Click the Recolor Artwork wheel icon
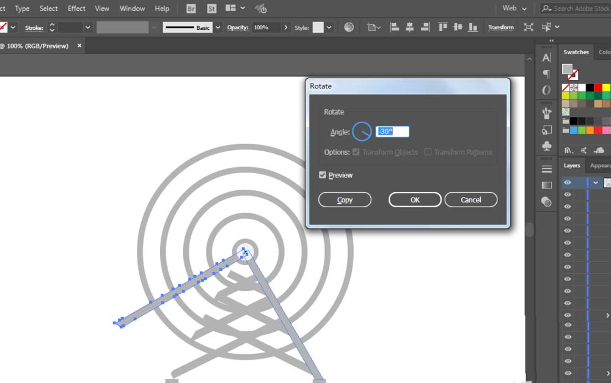Viewport: 611px width, 383px height. 349,27
